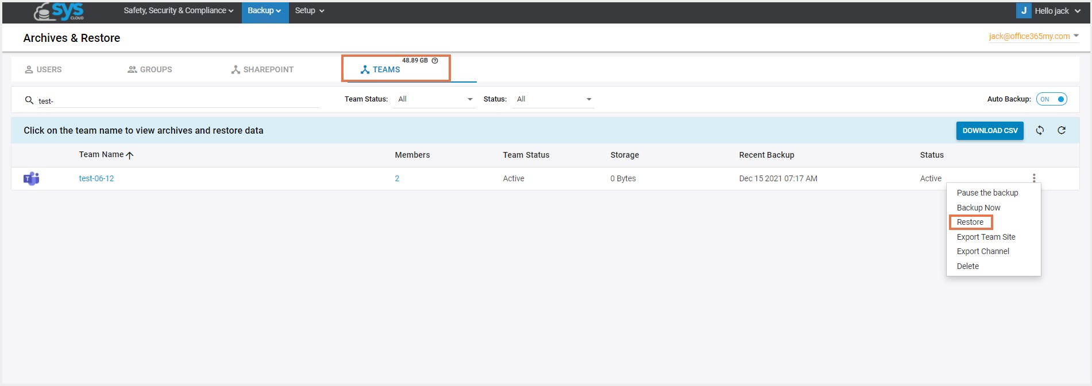Open the Safety, Security & Compliance menu
1092x386 pixels.
[178, 11]
